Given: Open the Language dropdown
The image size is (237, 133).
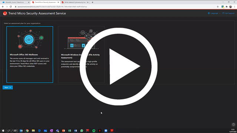Looking at the screenshot, I should [x=214, y=13].
